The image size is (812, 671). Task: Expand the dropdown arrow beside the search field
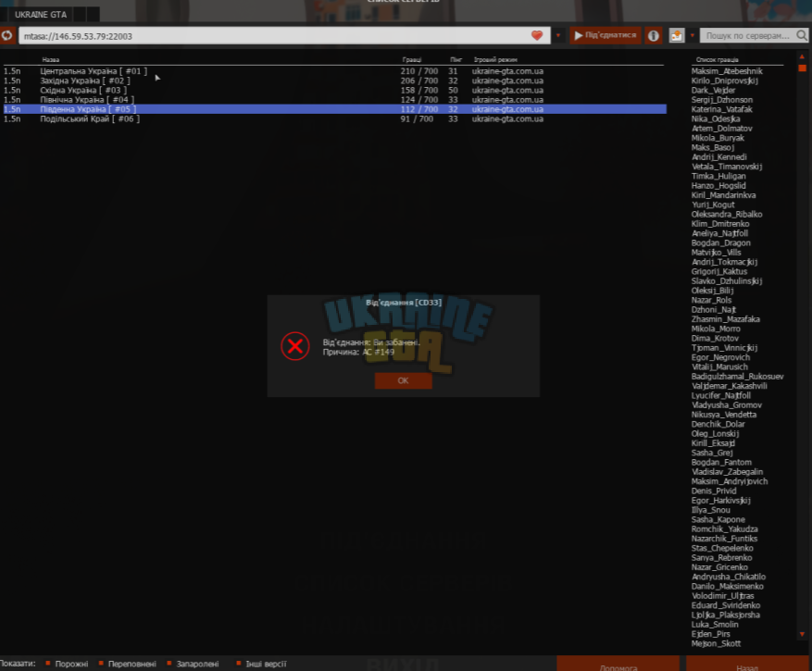(692, 36)
